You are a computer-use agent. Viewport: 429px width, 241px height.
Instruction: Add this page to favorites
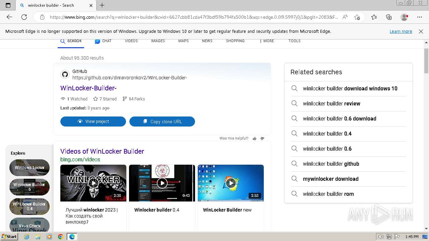pyautogui.click(x=357, y=17)
